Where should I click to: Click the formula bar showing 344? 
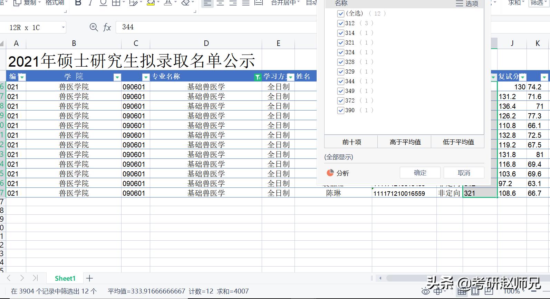[216, 27]
